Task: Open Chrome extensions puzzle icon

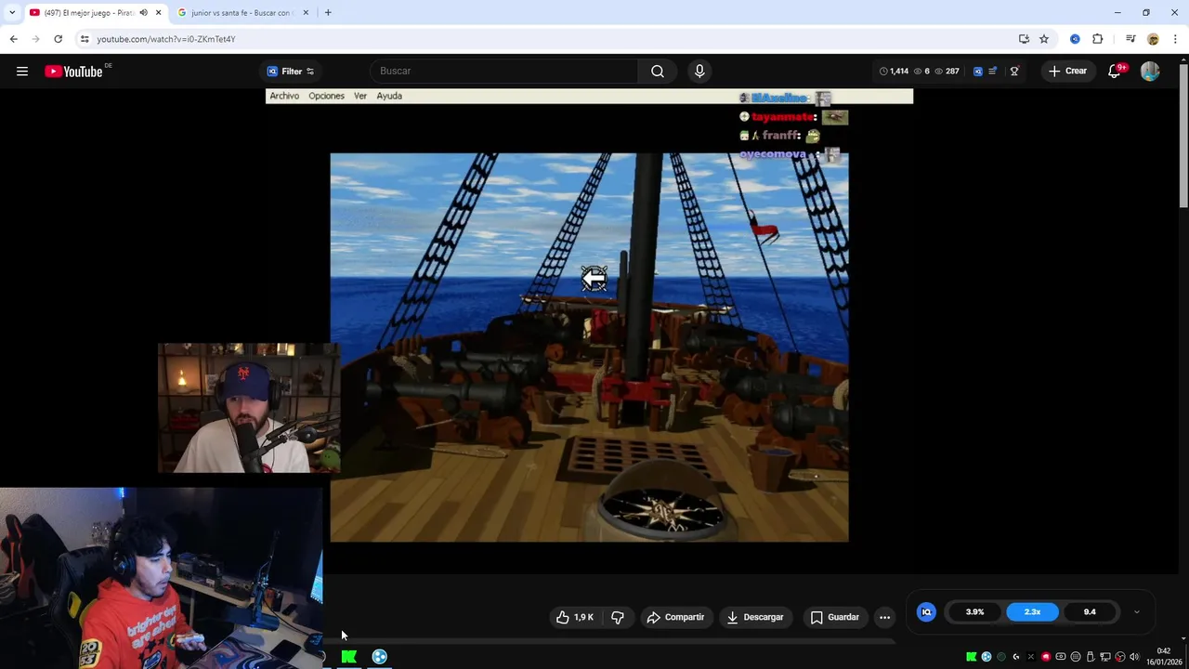Action: [1098, 39]
